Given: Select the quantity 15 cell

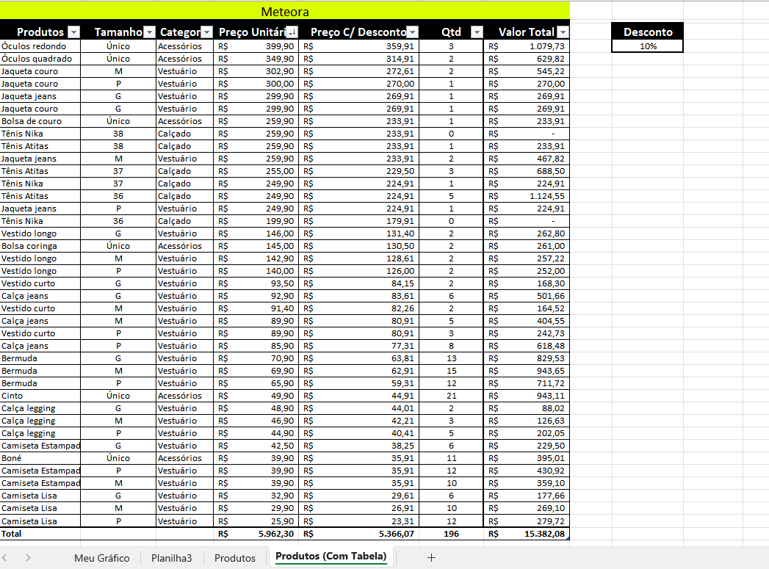Looking at the screenshot, I should [x=451, y=371].
